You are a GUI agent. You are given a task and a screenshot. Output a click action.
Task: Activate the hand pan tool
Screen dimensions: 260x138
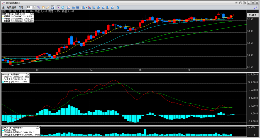(x=43, y=7)
